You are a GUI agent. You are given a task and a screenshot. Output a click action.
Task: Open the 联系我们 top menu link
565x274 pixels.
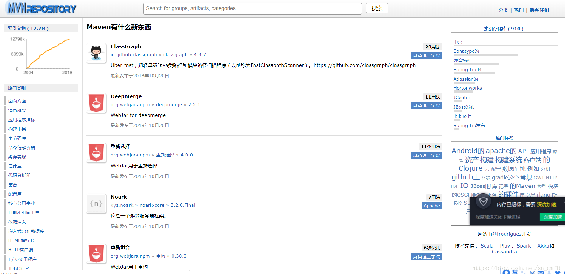539,10
